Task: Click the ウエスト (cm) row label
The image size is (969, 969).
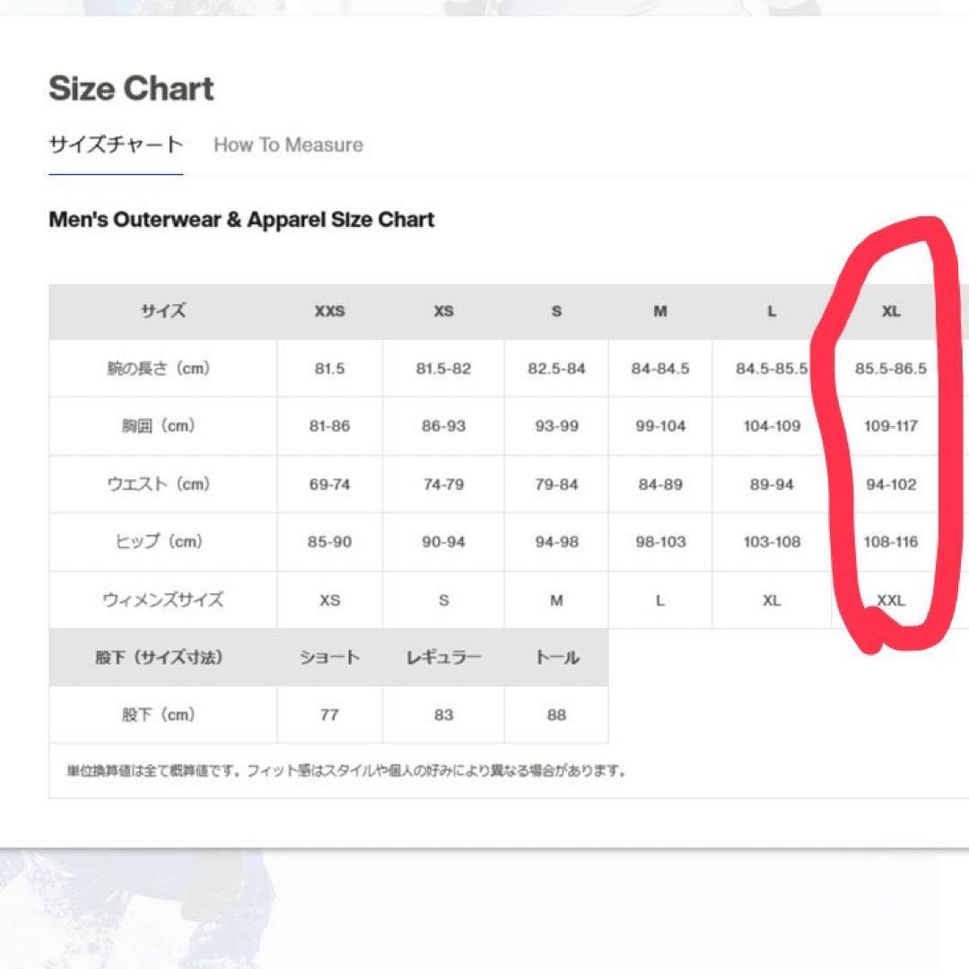Action: tap(163, 484)
